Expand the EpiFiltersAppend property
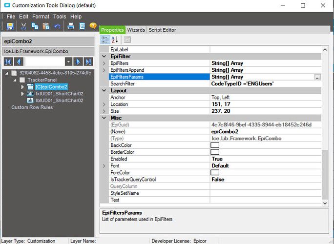The image size is (334, 244). point(104,70)
